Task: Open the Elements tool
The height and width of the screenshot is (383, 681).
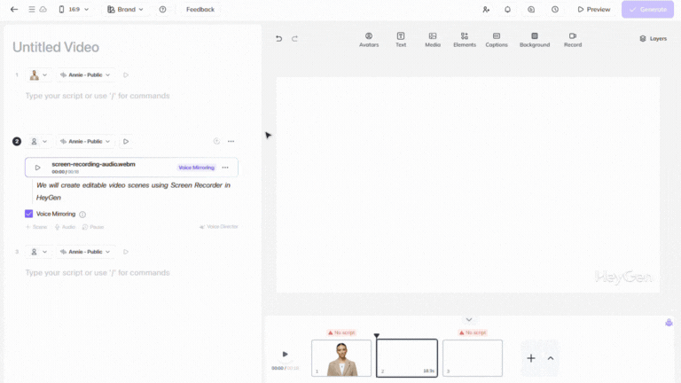Action: pos(465,40)
